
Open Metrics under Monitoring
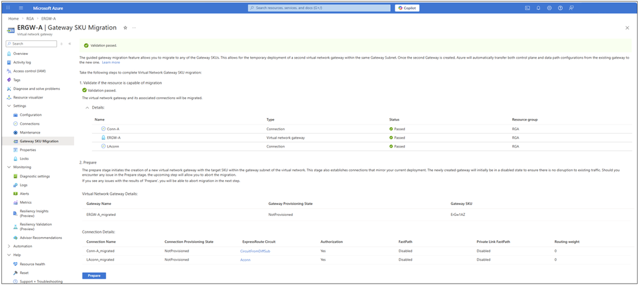point(26,203)
